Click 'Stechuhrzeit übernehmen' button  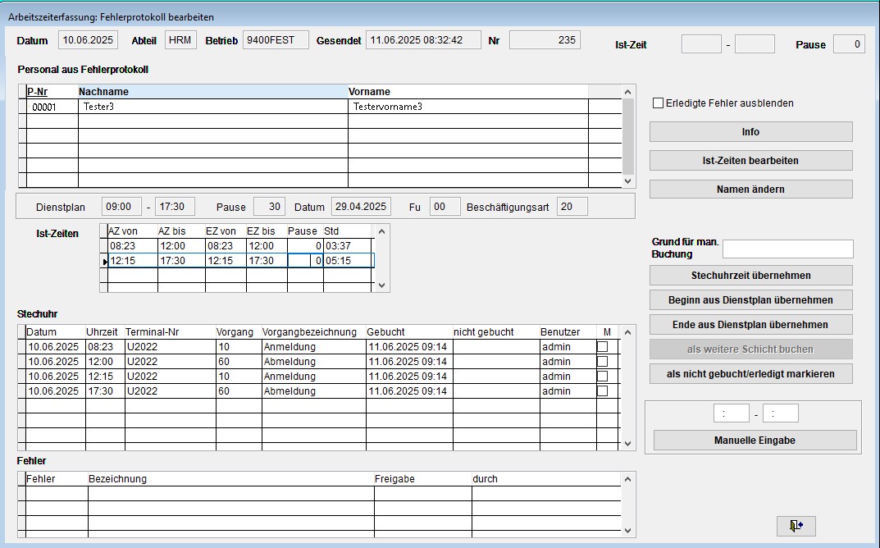coord(751,276)
